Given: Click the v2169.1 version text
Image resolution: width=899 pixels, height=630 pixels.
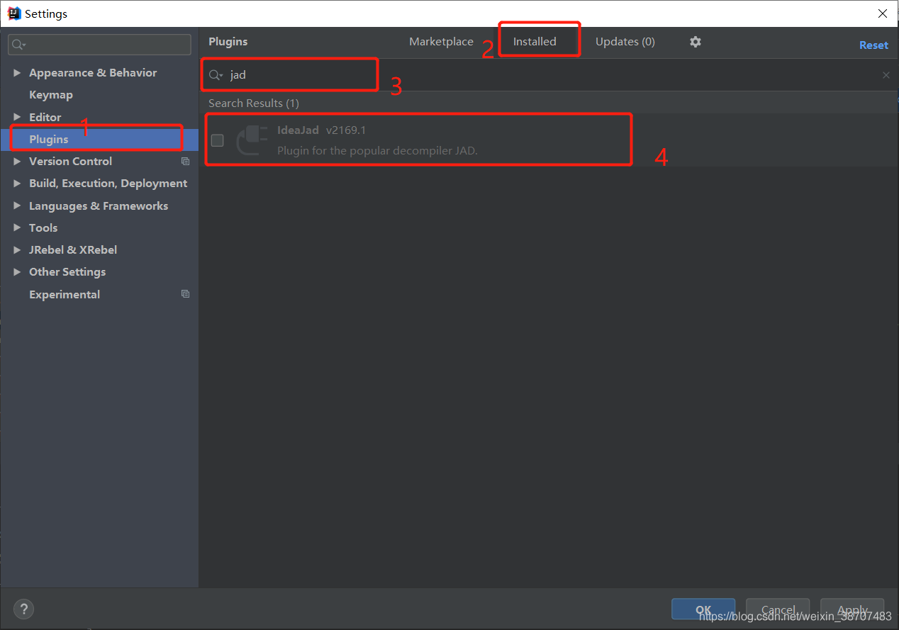Looking at the screenshot, I should pos(346,130).
